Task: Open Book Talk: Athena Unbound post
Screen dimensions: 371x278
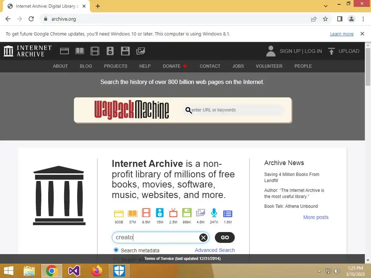Action: click(x=291, y=206)
